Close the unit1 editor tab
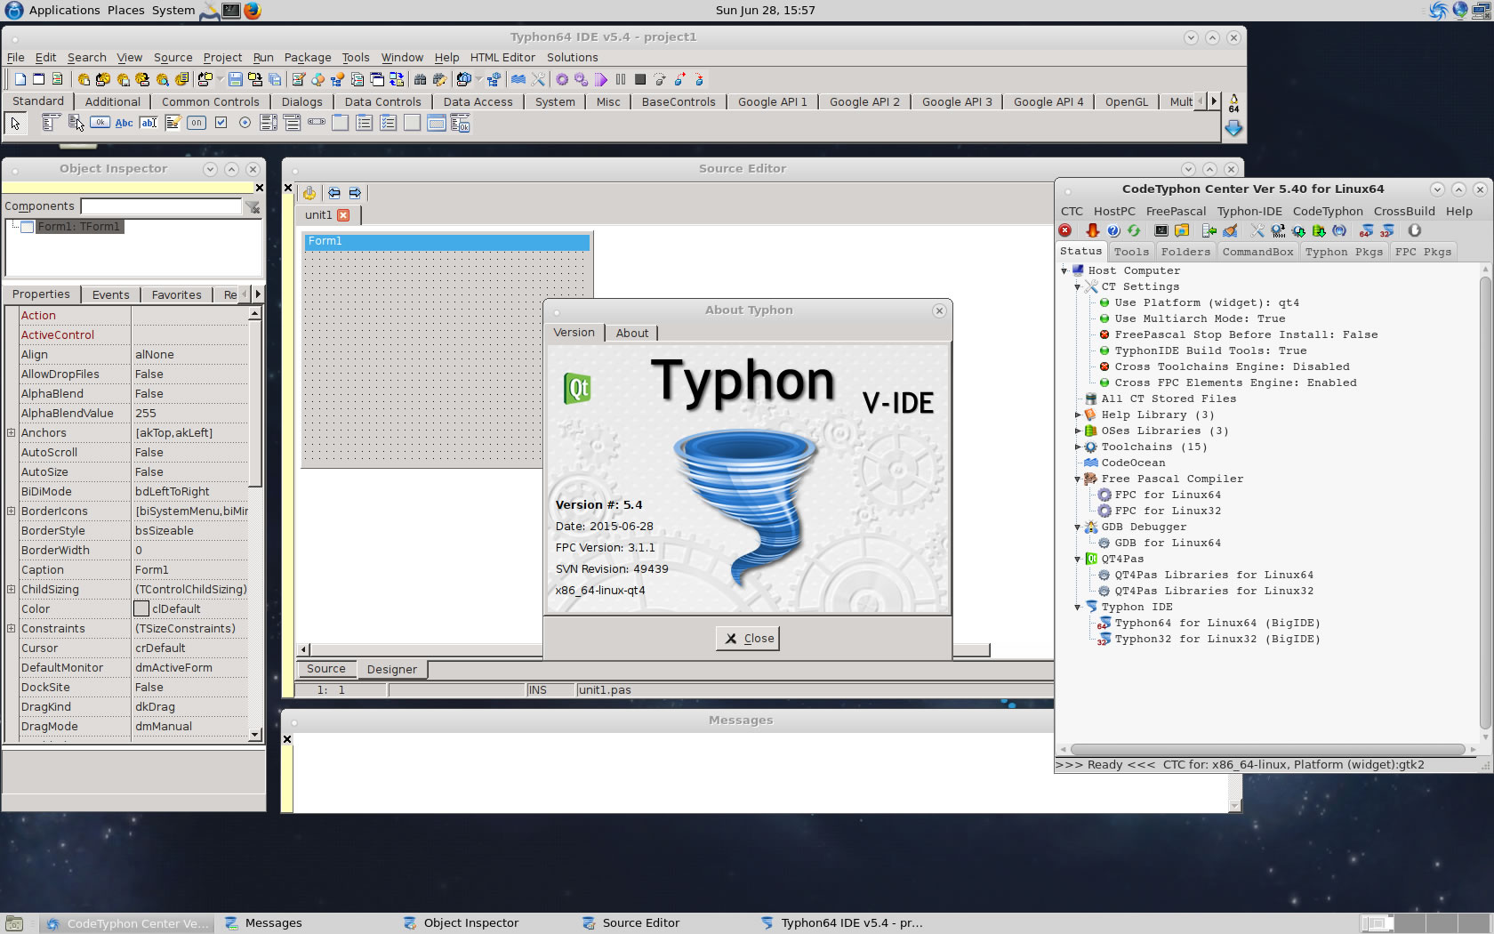 click(343, 215)
